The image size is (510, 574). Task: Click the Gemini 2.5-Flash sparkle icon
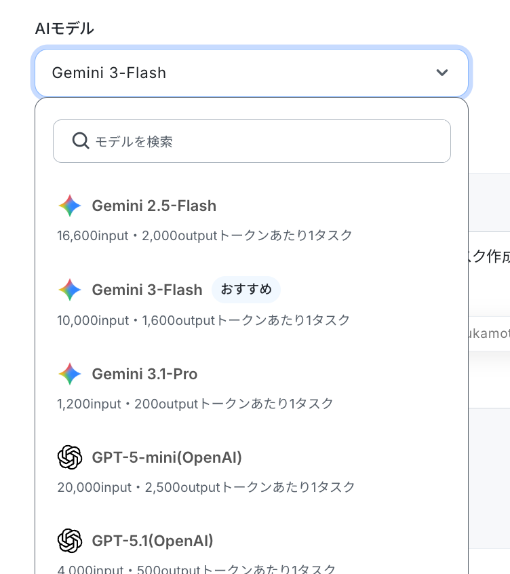[x=69, y=206]
